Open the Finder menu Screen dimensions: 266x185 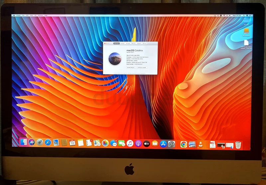19,15
